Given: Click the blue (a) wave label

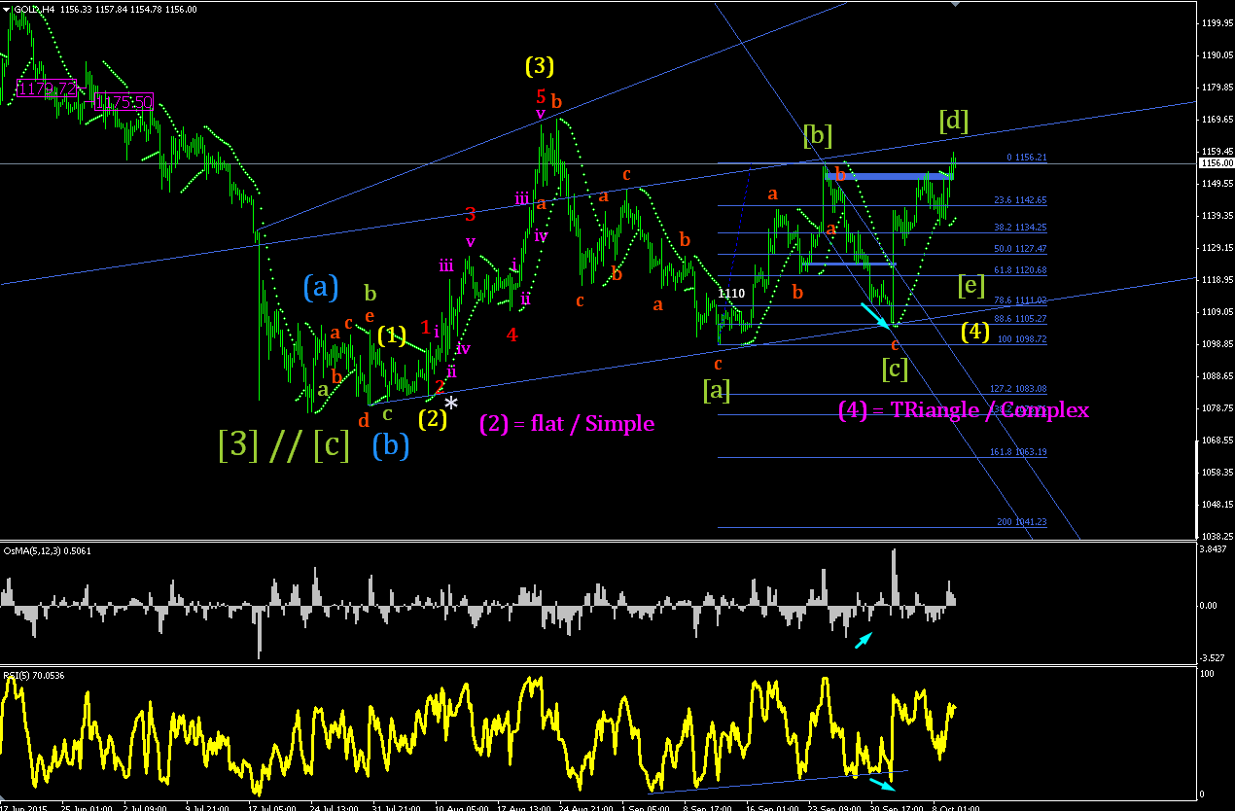Looking at the screenshot, I should click(321, 286).
